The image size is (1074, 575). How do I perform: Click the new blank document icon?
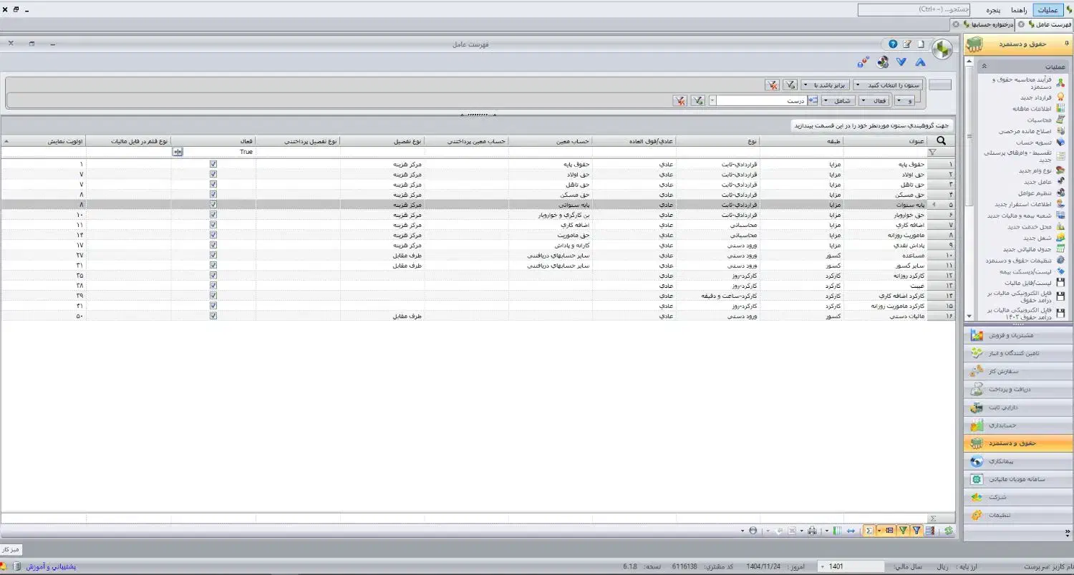click(x=921, y=44)
